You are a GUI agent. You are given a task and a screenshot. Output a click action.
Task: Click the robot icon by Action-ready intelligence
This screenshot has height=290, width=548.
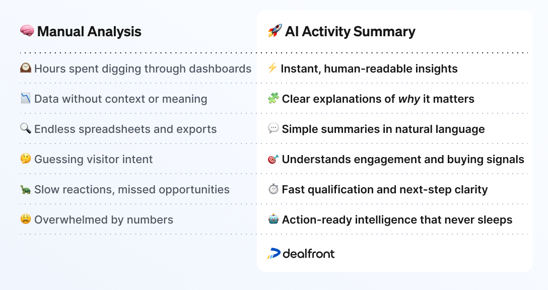tap(273, 219)
